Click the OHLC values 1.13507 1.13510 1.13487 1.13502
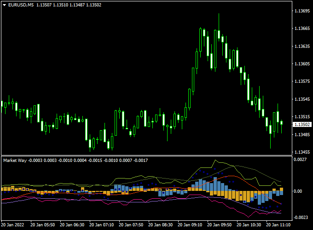The width and height of the screenshot is (313, 230). (x=69, y=5)
